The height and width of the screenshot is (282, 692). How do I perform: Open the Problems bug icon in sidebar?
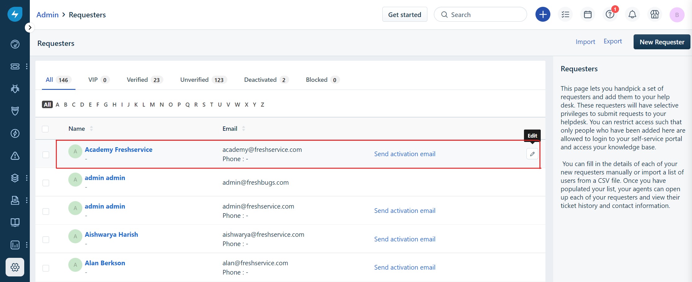point(15,89)
